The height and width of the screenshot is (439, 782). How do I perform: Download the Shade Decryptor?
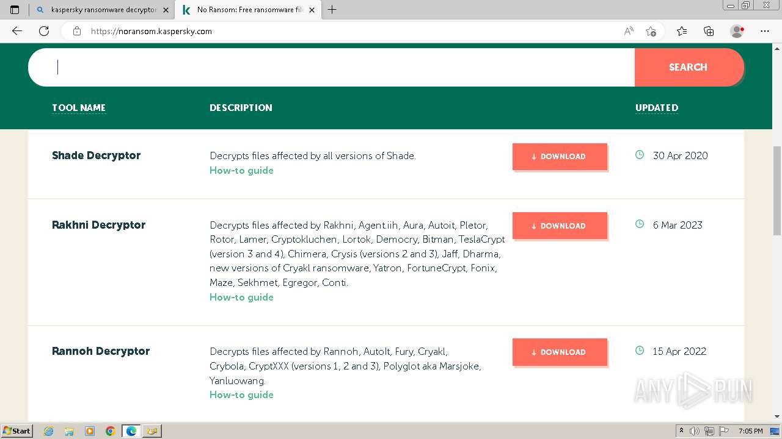pos(560,157)
